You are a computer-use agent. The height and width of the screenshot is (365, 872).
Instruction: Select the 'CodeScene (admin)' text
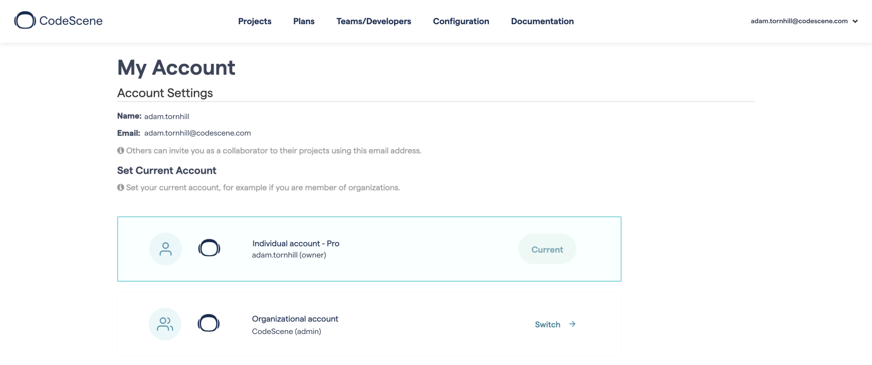286,332
